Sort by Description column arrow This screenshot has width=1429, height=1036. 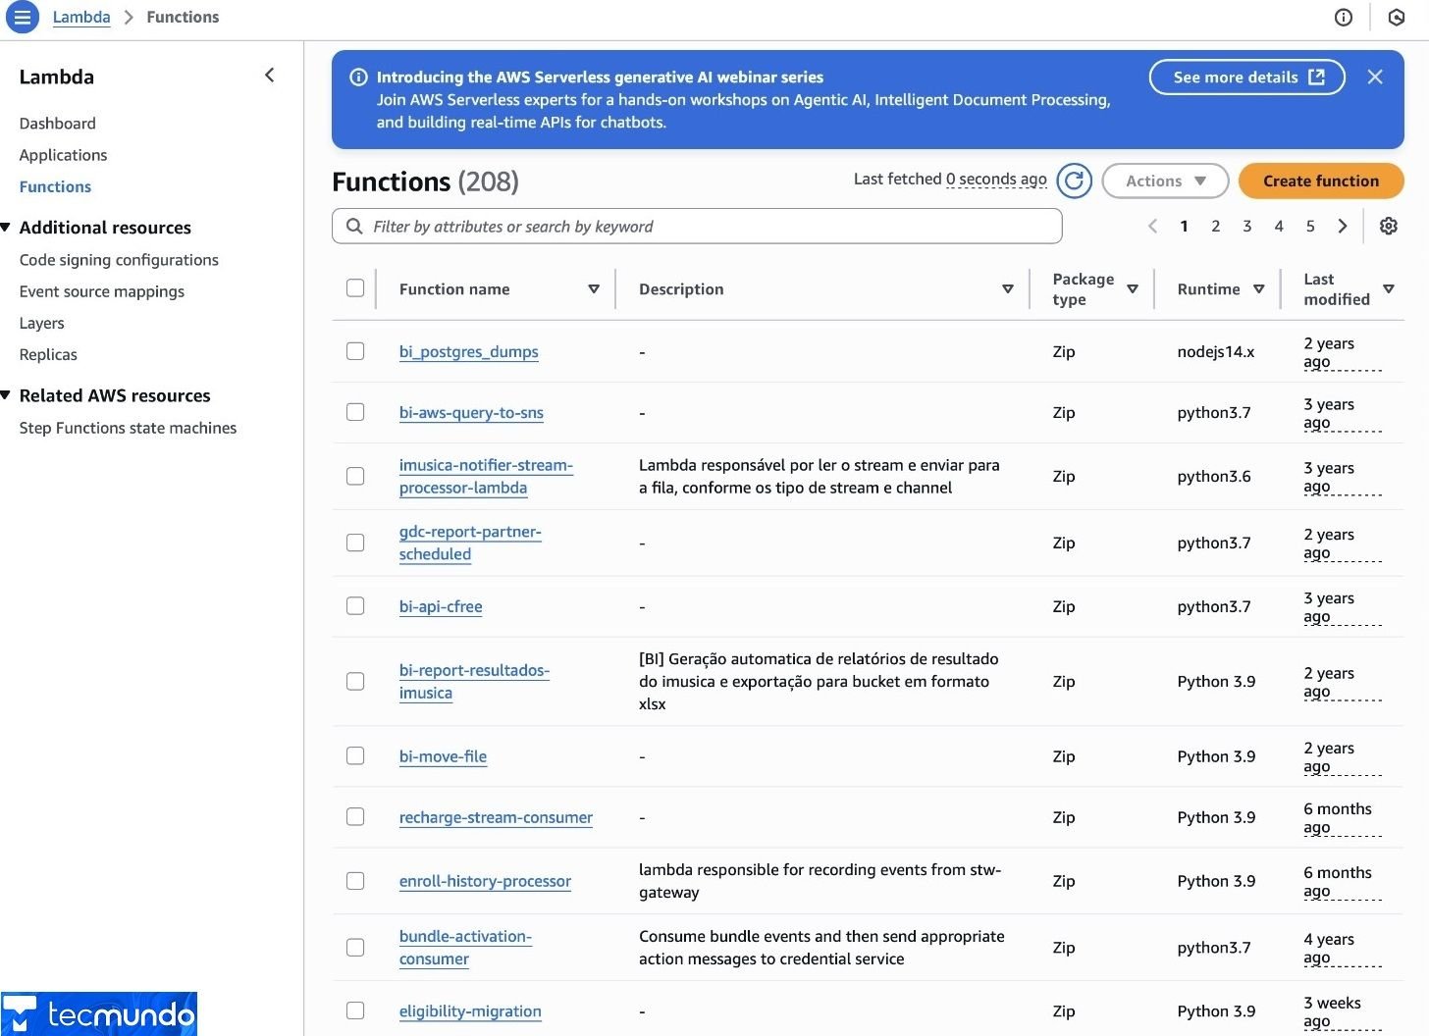1008,289
